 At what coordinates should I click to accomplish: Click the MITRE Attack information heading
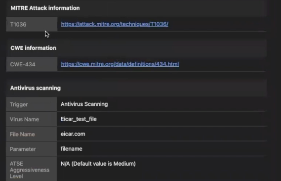point(45,8)
